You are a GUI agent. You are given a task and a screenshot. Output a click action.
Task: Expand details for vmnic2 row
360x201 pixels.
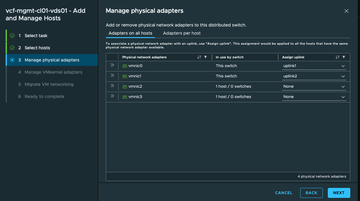112,86
